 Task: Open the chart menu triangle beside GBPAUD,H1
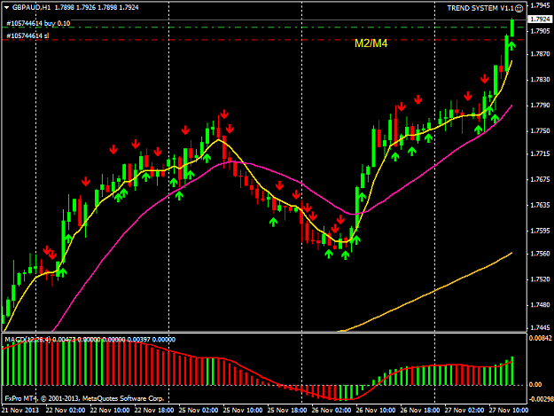(6, 7)
